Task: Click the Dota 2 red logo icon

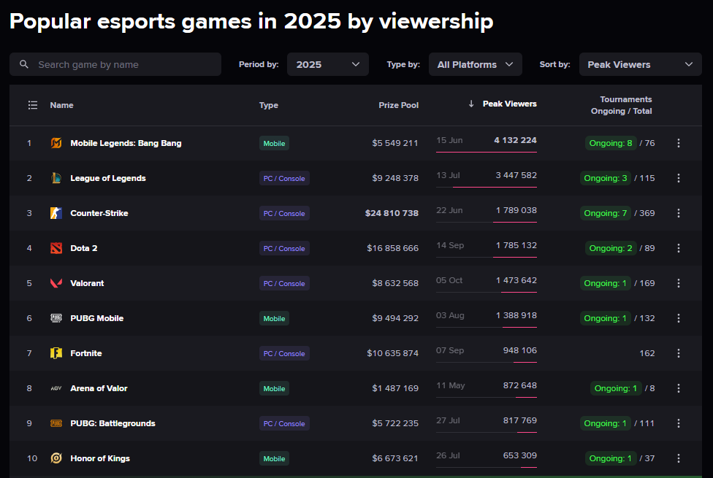Action: coord(56,248)
